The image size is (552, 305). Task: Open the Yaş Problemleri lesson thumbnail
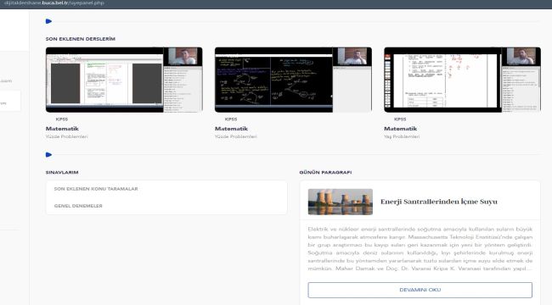click(x=462, y=80)
